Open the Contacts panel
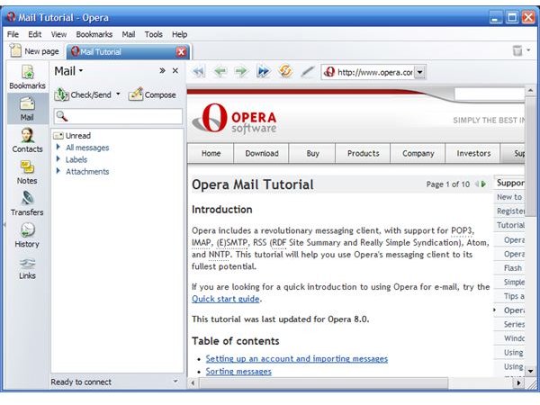540x405 pixels. 27,140
